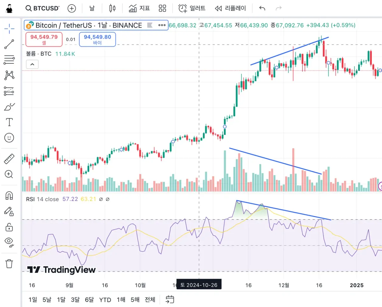Start bar 리플레이 mode
This screenshot has width=382, height=307.
coord(230,8)
